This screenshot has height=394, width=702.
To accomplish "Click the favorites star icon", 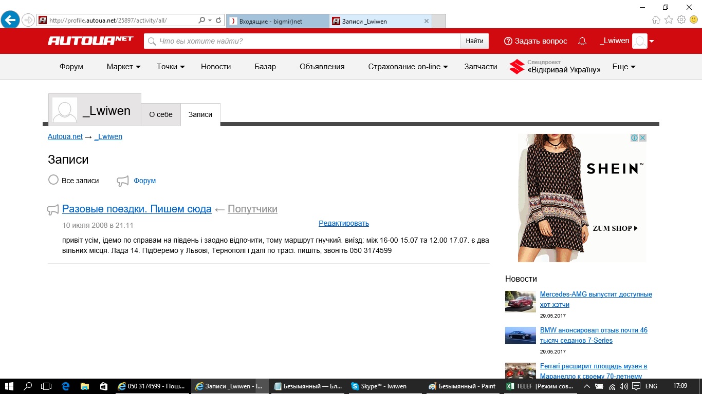I will (x=669, y=20).
